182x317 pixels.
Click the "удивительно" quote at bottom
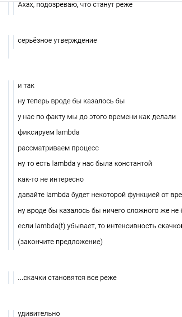(x=39, y=313)
